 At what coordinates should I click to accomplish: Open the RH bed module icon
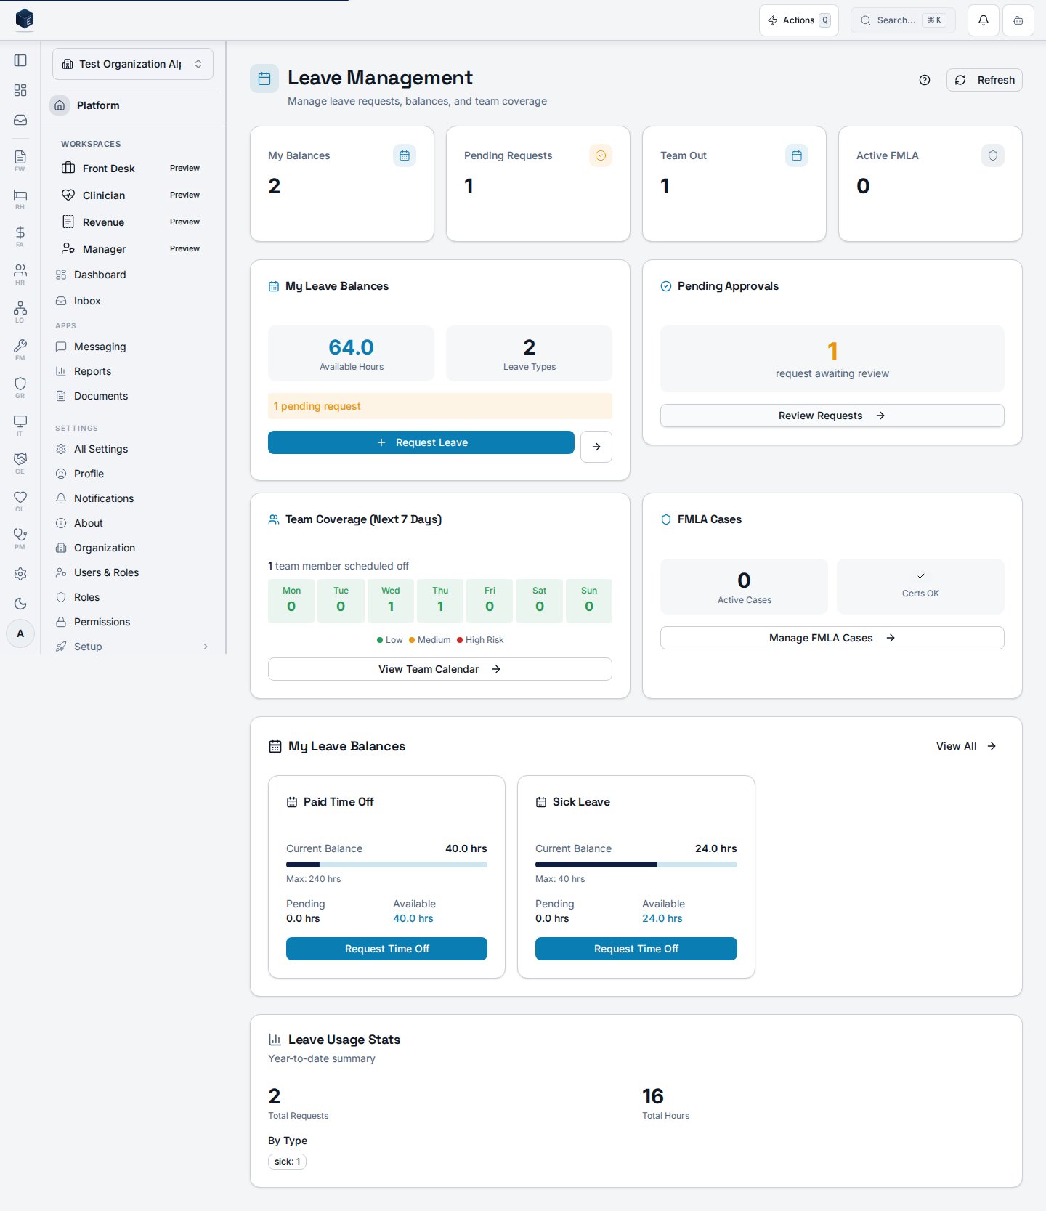(20, 198)
